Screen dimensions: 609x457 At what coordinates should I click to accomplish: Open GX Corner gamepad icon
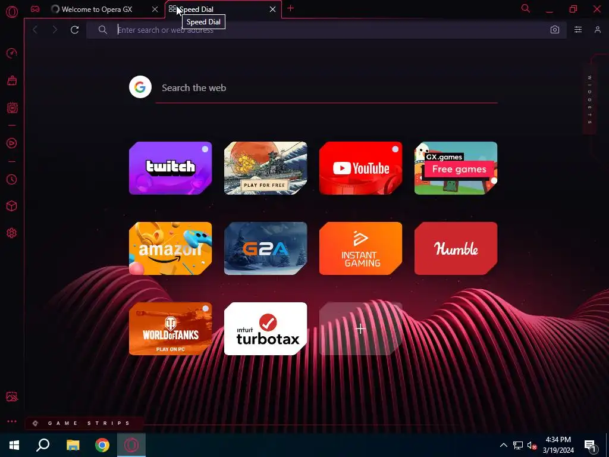coord(35,9)
